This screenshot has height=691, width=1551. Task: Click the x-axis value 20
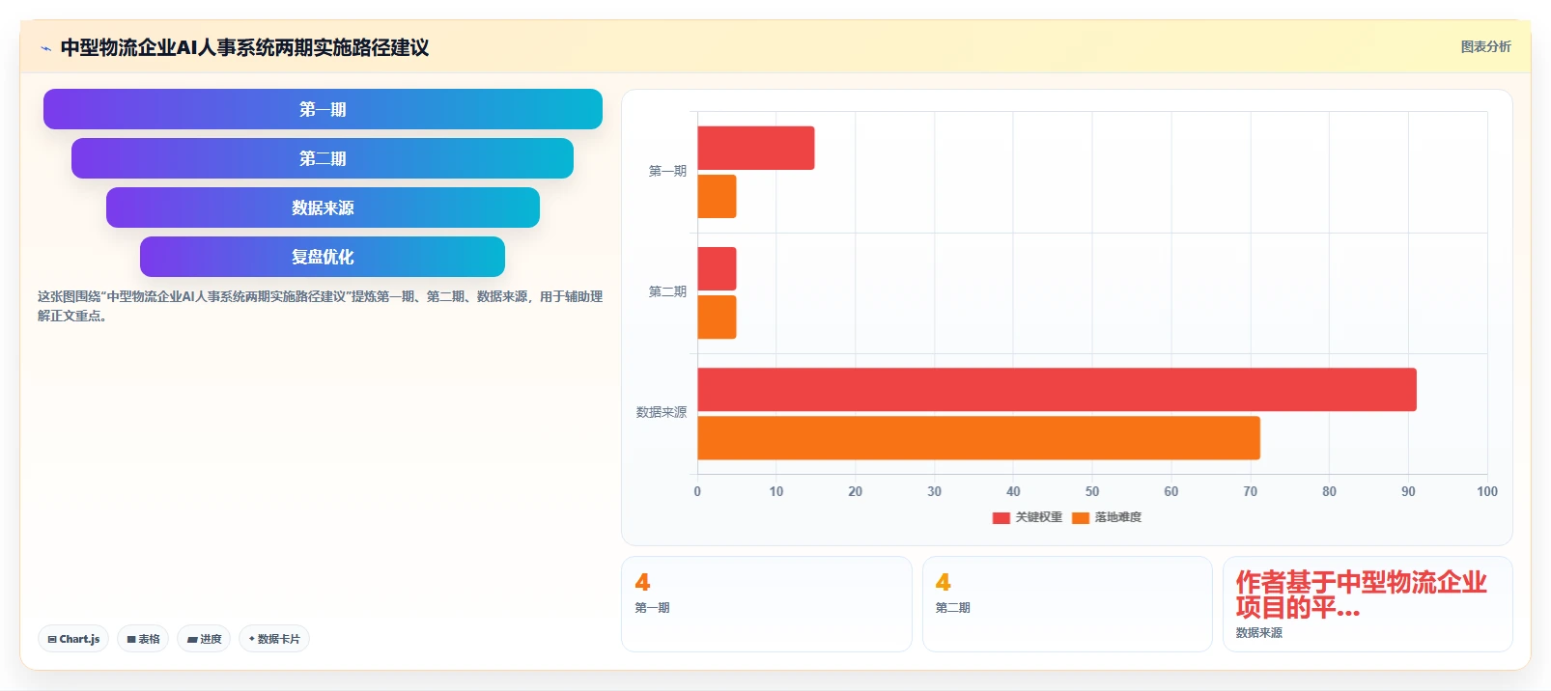856,491
